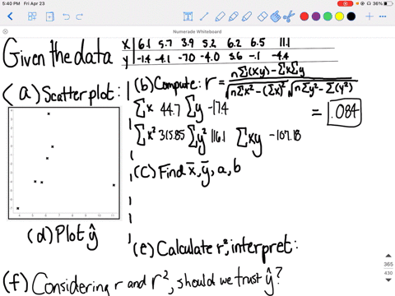The width and height of the screenshot is (395, 296).
Task: Select the straight line tool
Action: coord(204,16)
